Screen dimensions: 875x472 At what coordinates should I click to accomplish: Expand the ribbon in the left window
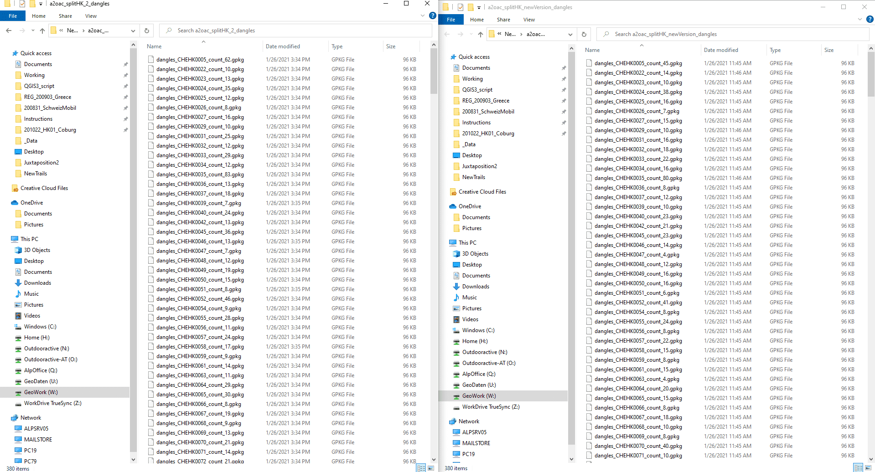tap(423, 15)
